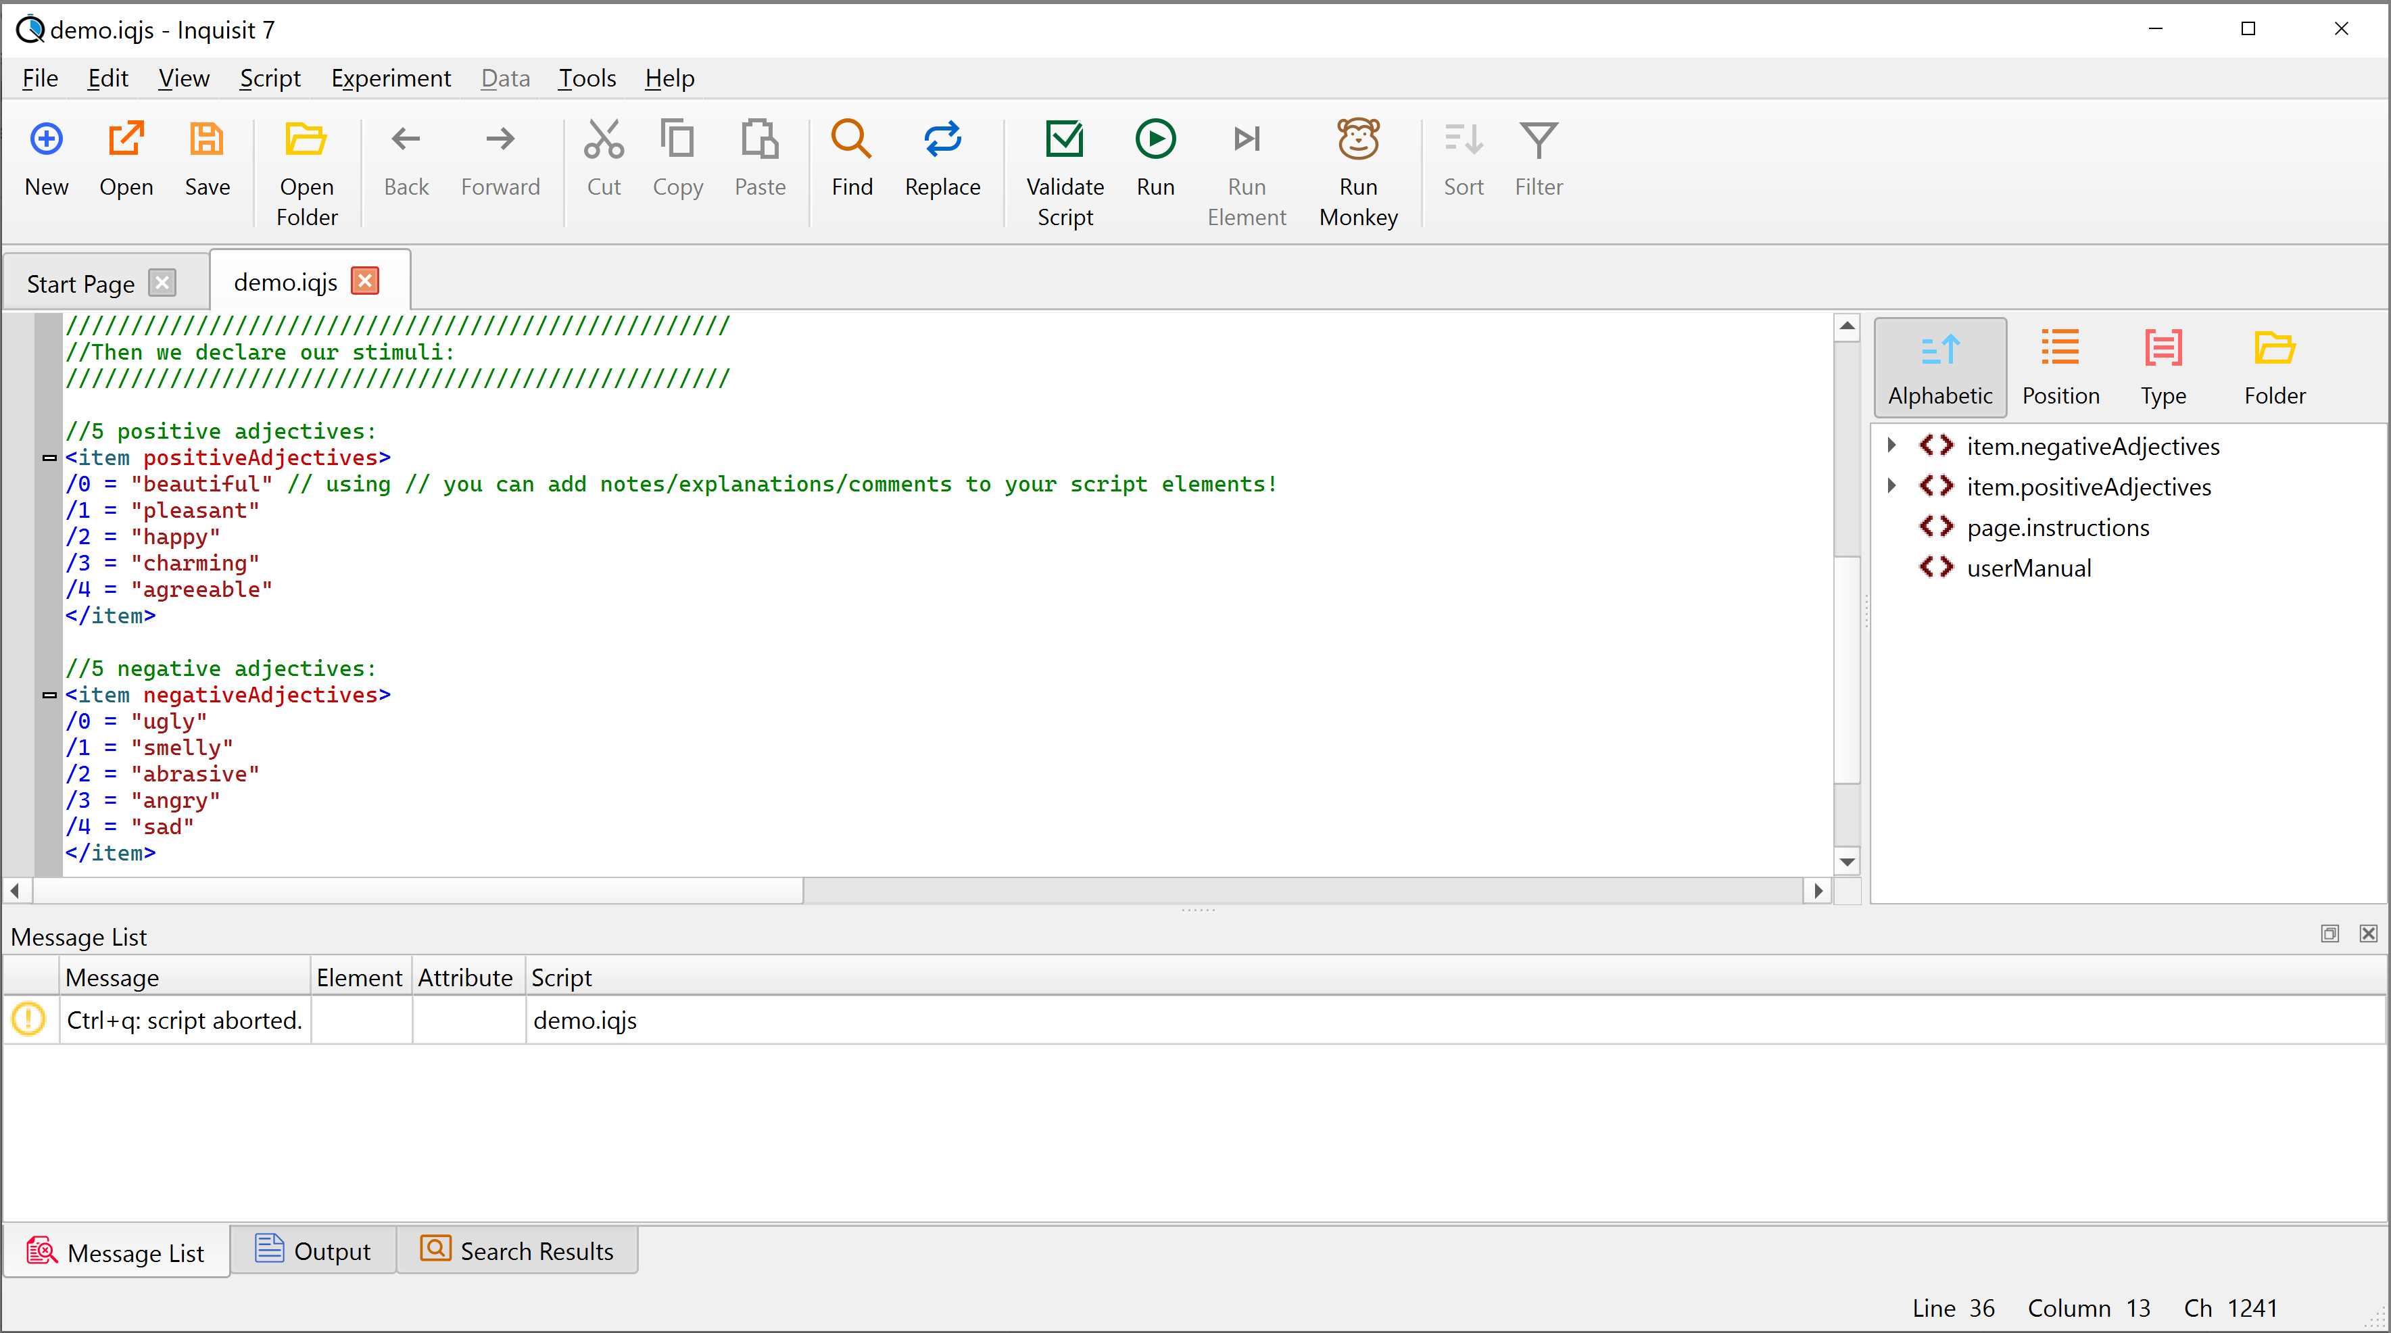
Task: Open the Tools menu
Action: point(587,79)
